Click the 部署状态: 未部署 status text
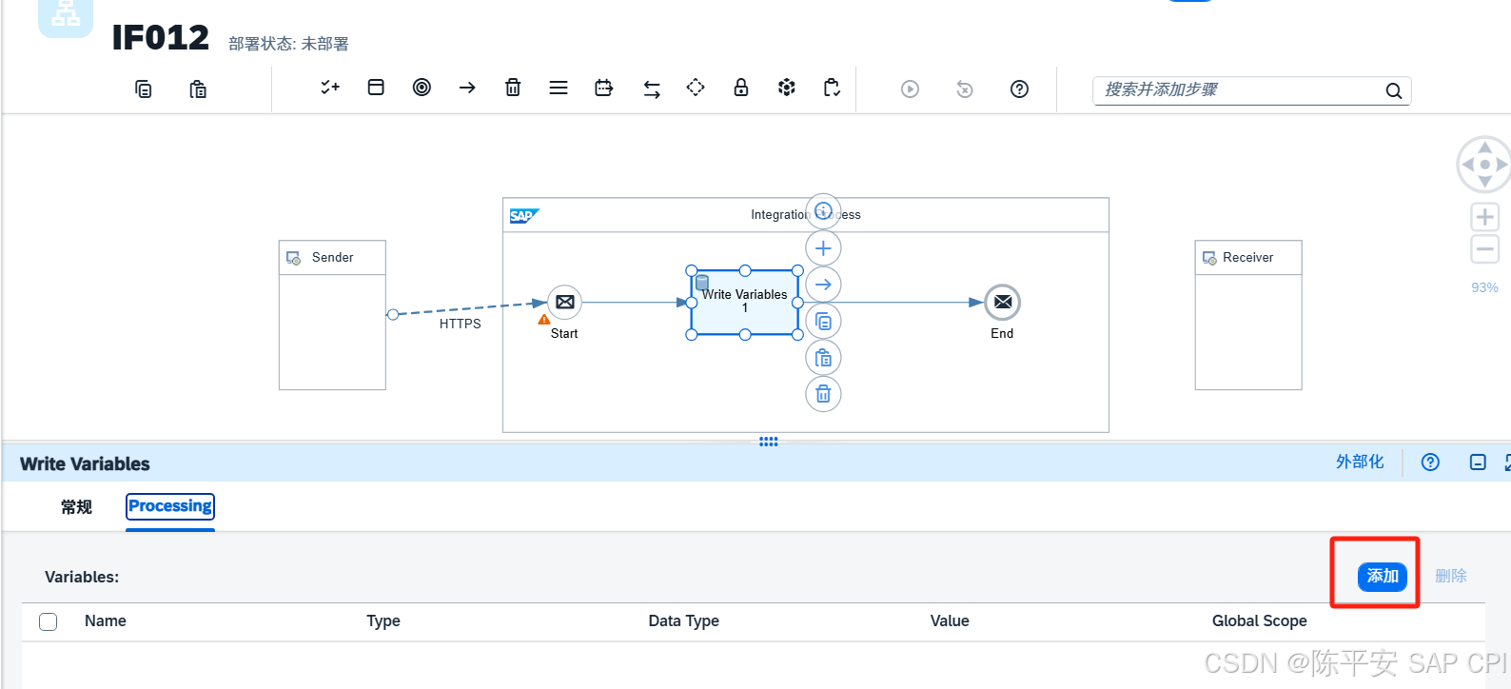This screenshot has height=689, width=1511. tap(288, 44)
